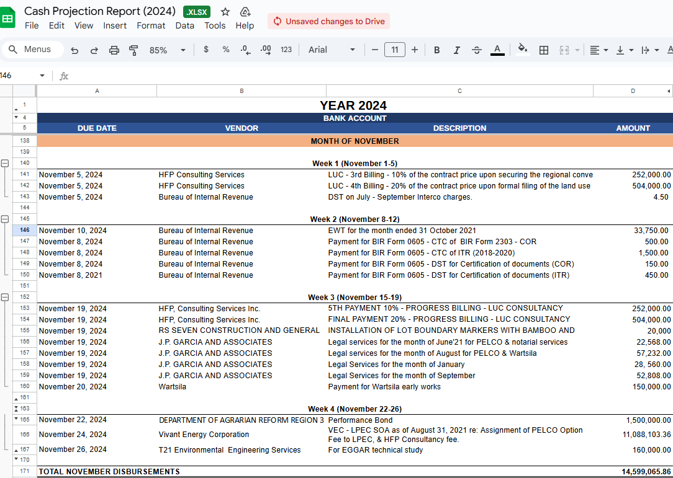673x478 pixels.
Task: Select the TOTAL NOVEMBER DISBURSEMENTS cell
Action: (x=109, y=472)
